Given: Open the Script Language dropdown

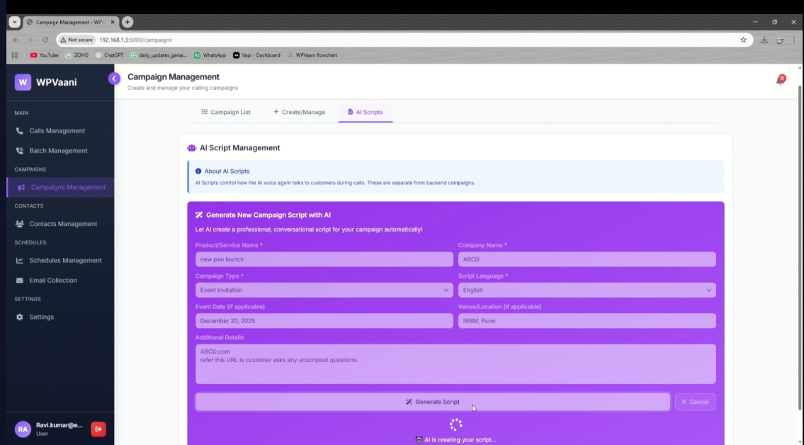Looking at the screenshot, I should tap(587, 290).
